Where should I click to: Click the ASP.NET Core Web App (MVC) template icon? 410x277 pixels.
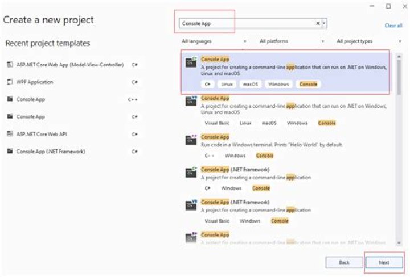(10, 64)
